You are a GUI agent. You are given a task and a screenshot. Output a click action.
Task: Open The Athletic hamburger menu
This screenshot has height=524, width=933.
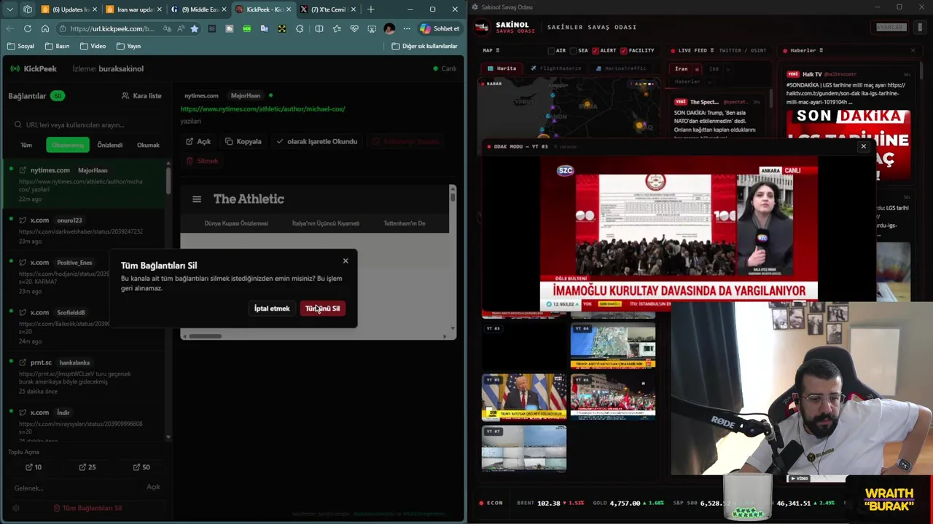(196, 199)
